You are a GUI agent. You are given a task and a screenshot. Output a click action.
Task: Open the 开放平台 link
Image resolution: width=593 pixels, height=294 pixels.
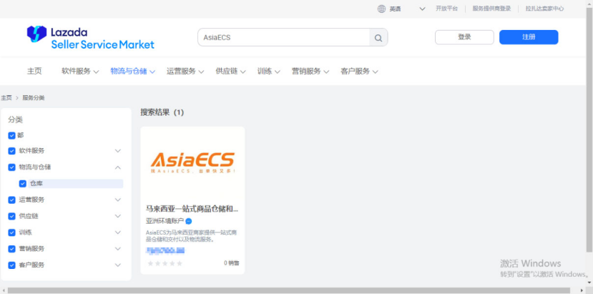tap(446, 9)
